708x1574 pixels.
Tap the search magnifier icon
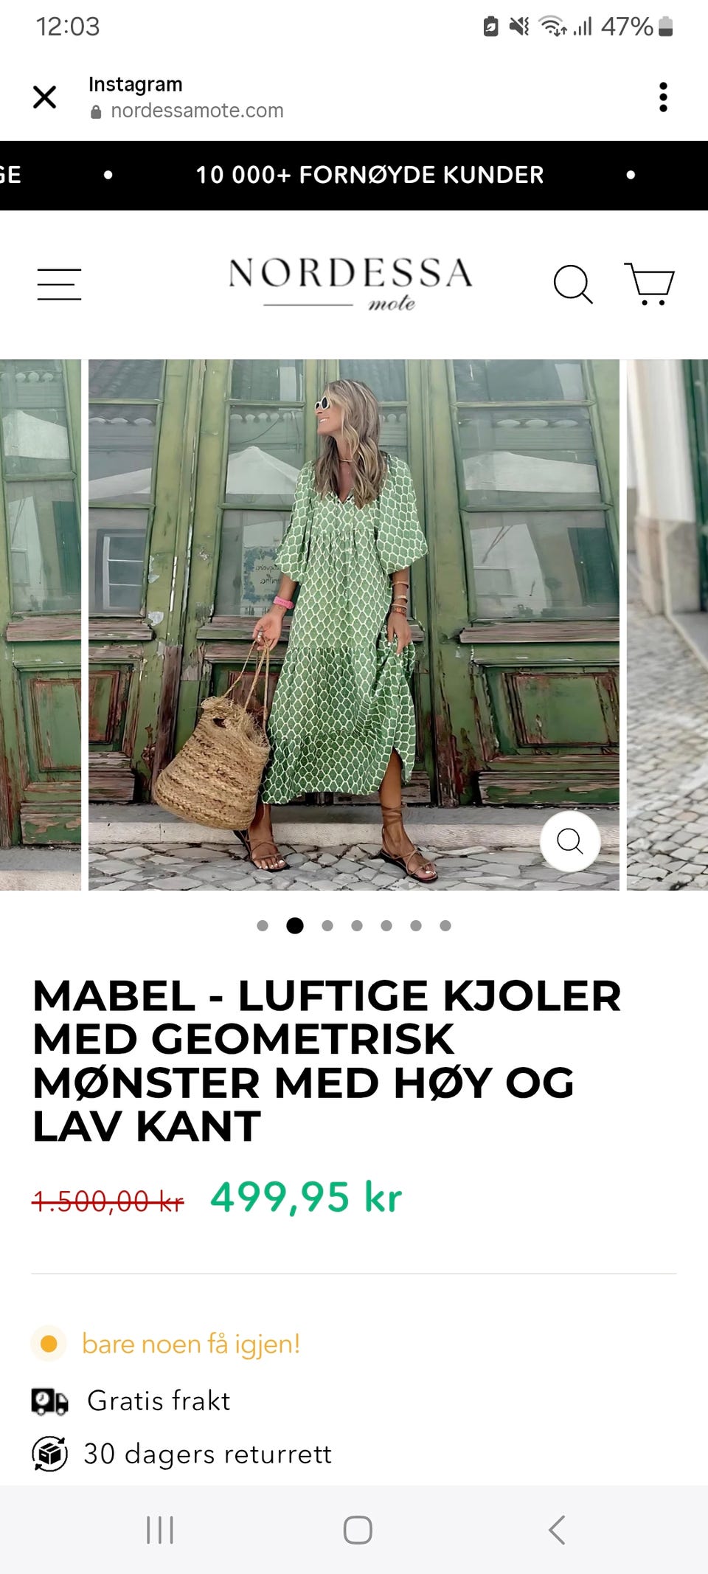tap(573, 284)
